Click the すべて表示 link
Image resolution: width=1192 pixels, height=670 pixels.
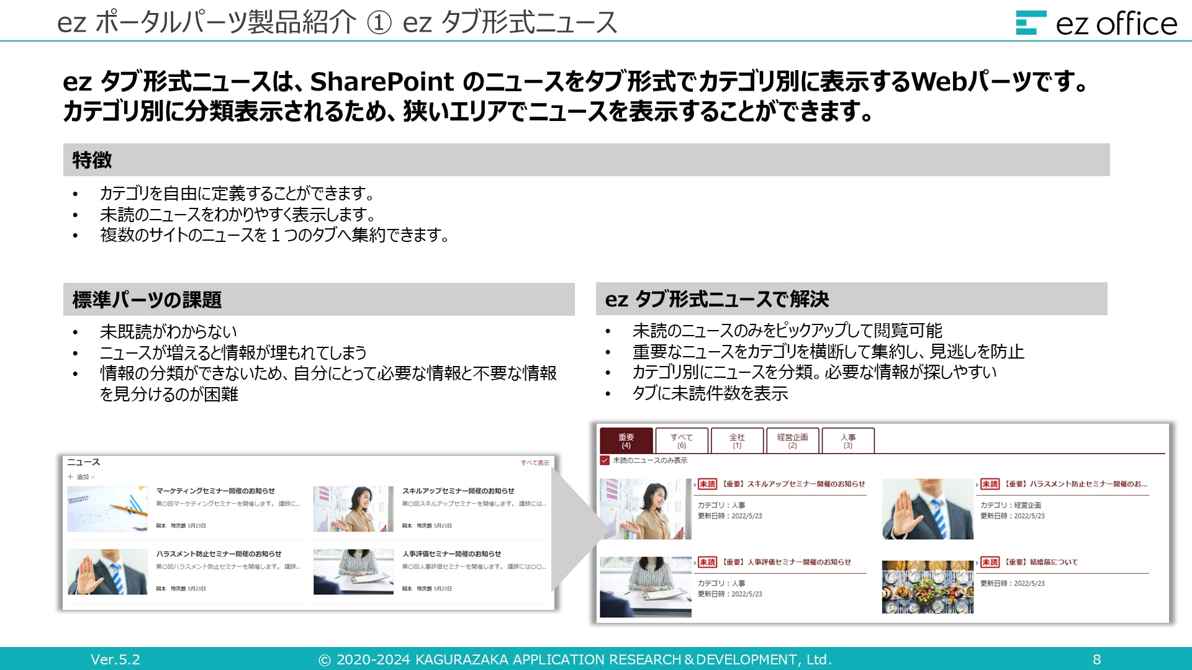pos(535,463)
